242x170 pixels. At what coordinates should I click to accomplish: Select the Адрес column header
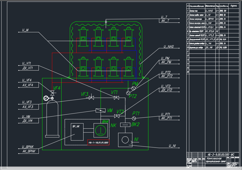(x=233, y=6)
